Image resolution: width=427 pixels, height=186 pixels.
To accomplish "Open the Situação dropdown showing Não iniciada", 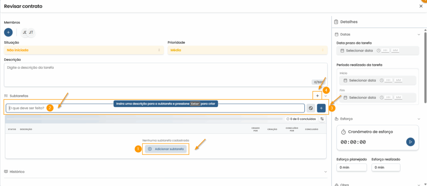I will pyautogui.click(x=83, y=50).
